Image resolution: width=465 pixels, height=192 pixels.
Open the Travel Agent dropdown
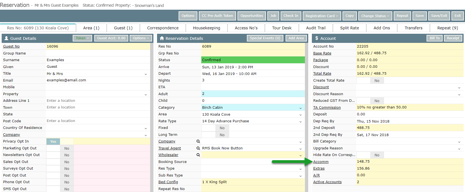tap(301, 149)
